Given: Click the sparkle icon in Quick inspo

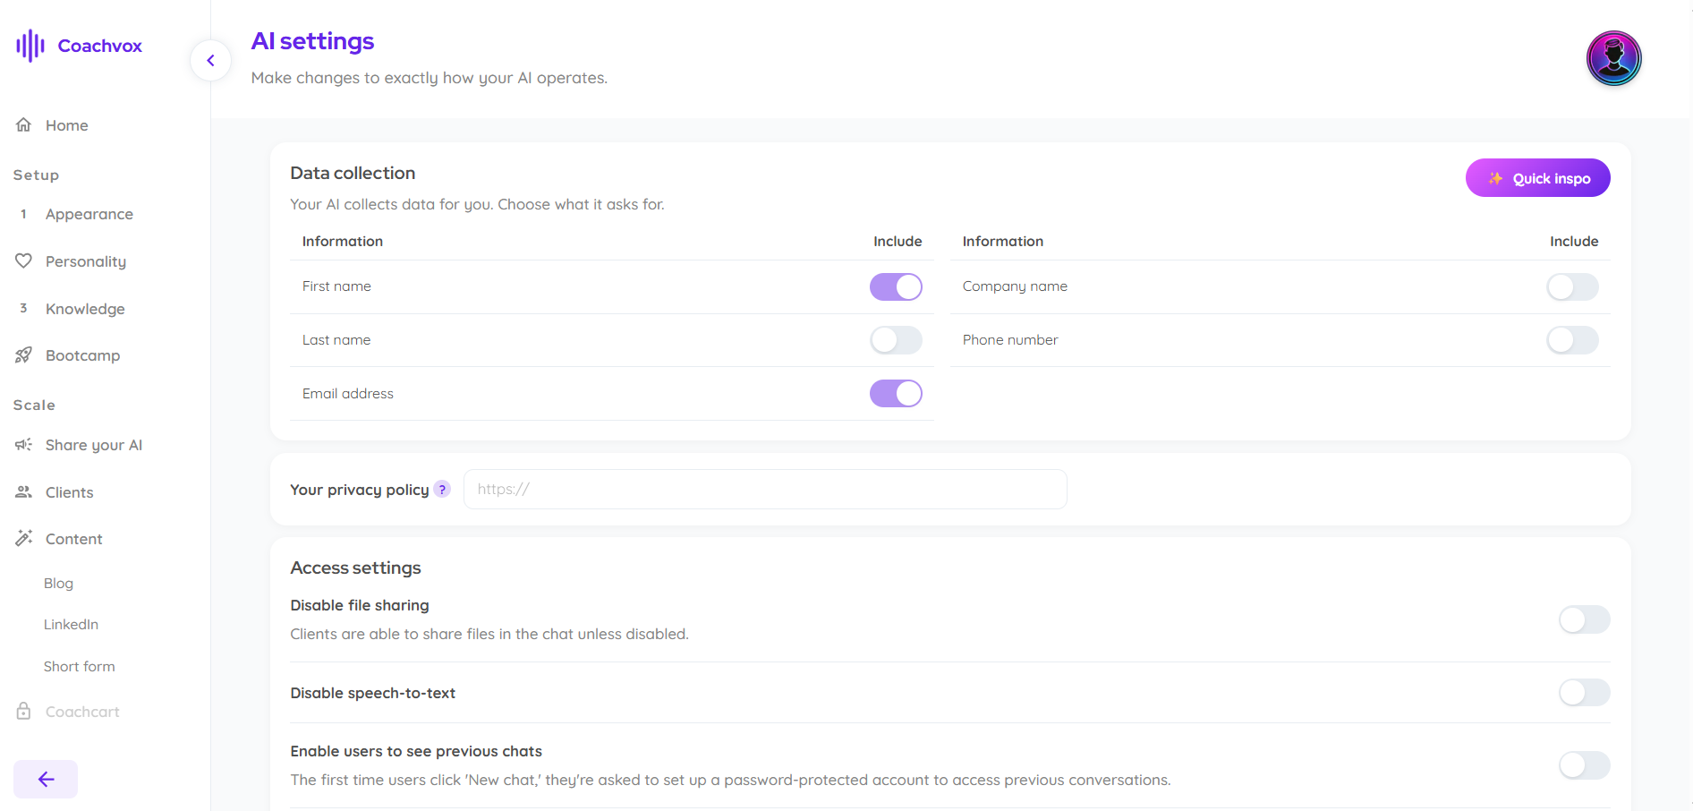Looking at the screenshot, I should (1495, 178).
